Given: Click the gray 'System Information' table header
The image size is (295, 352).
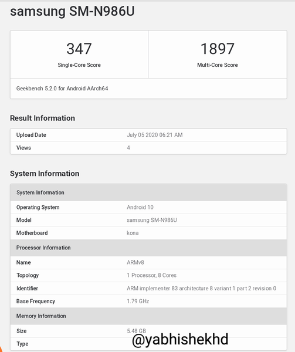Looking at the screenshot, I should [148, 192].
